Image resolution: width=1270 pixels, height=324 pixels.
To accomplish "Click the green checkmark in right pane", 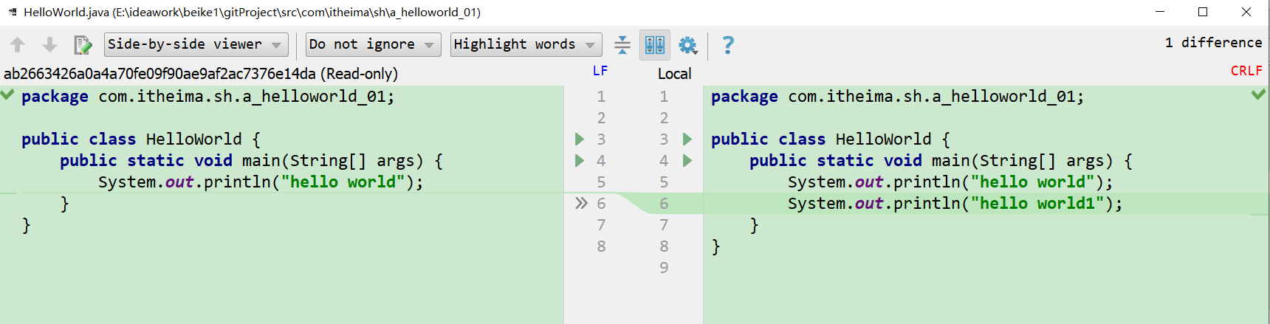I will 1258,94.
